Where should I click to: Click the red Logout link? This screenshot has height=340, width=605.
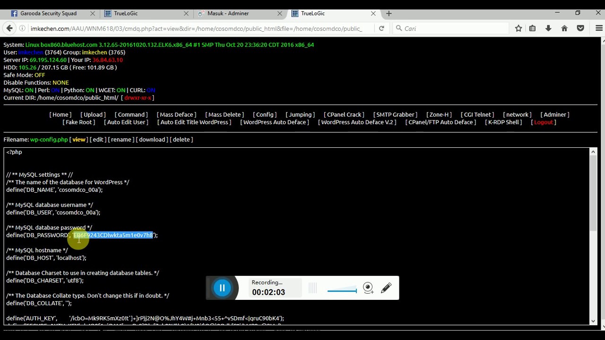point(544,122)
